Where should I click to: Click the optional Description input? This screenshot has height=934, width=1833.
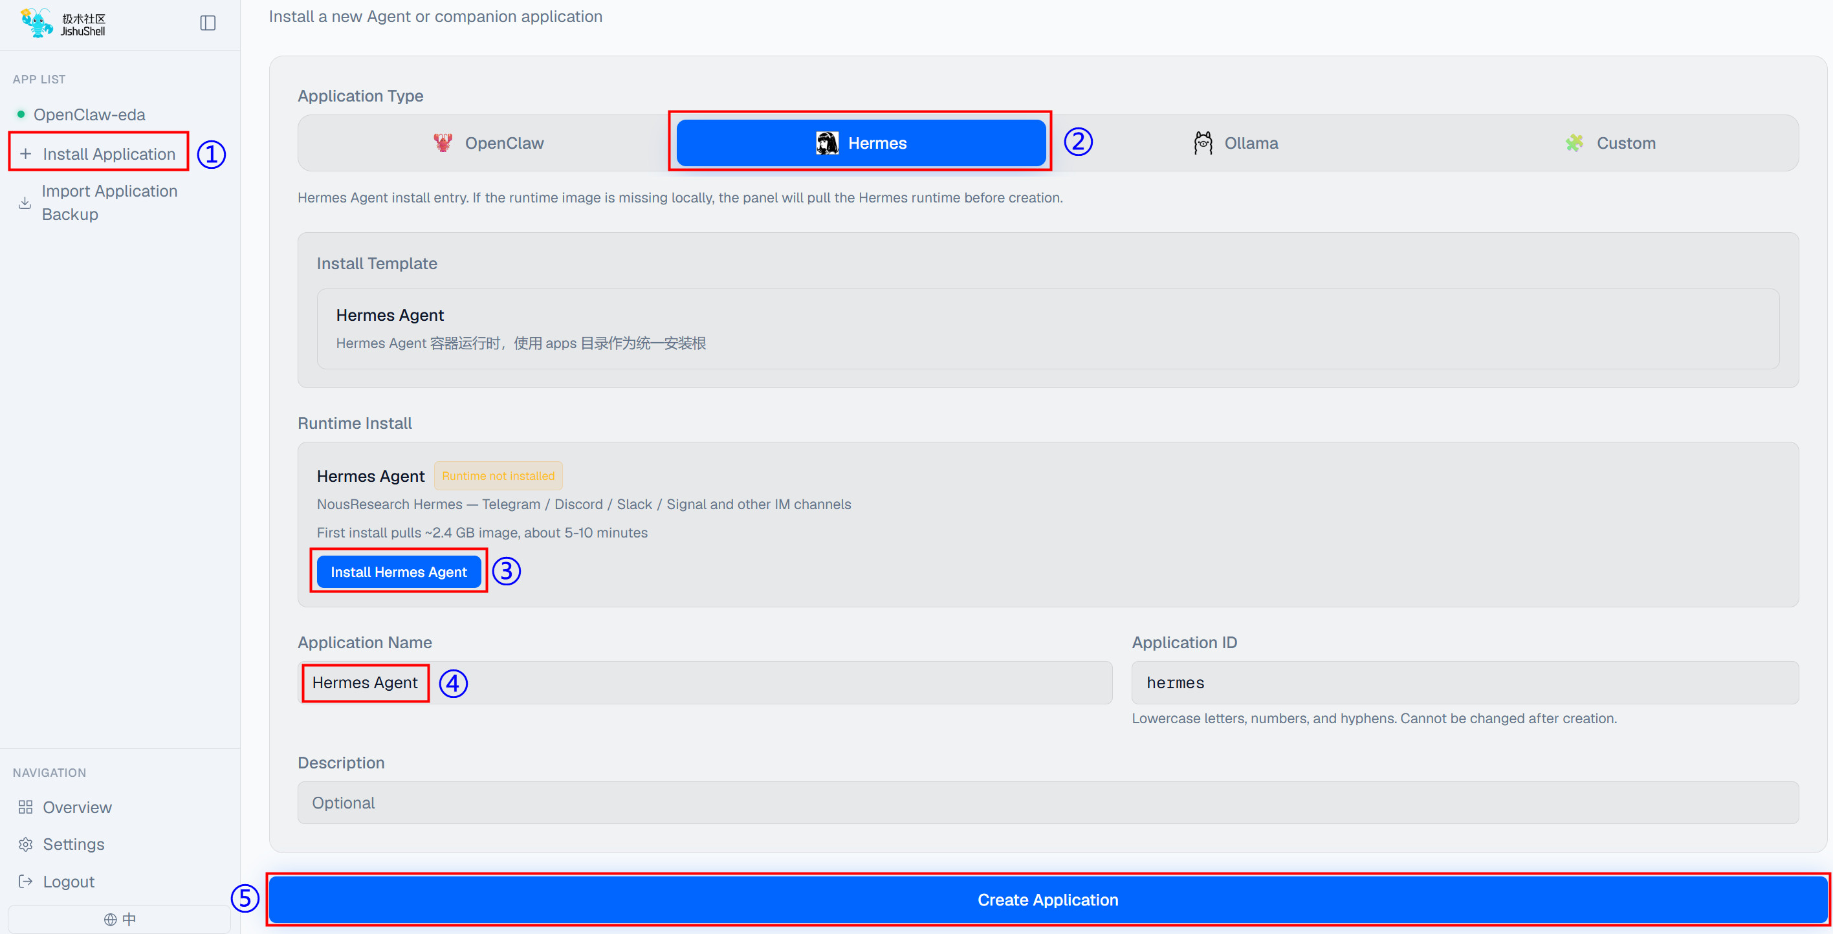[1048, 803]
